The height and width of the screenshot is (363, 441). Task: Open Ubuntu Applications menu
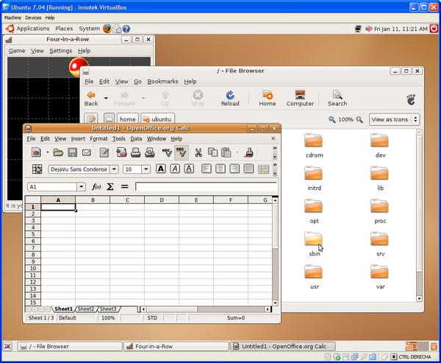point(28,29)
